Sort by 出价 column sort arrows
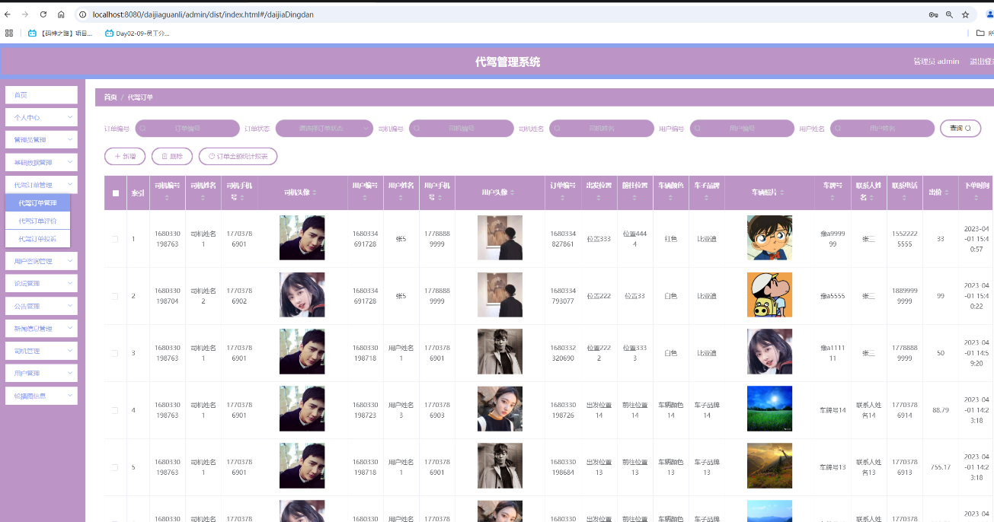The image size is (994, 522). tap(947, 193)
